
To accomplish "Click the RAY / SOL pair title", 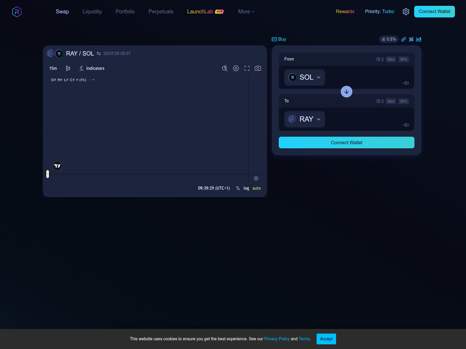I will [80, 54].
